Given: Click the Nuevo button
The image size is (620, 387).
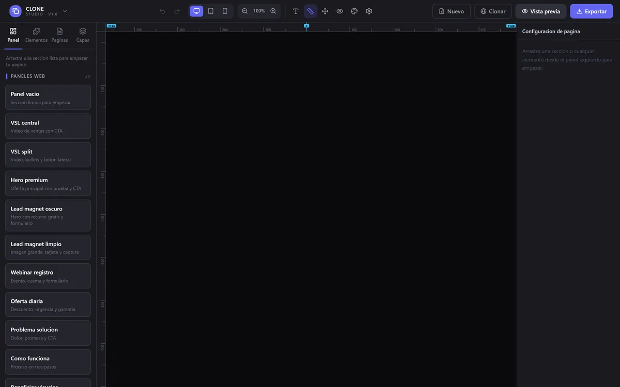Looking at the screenshot, I should [x=451, y=11].
